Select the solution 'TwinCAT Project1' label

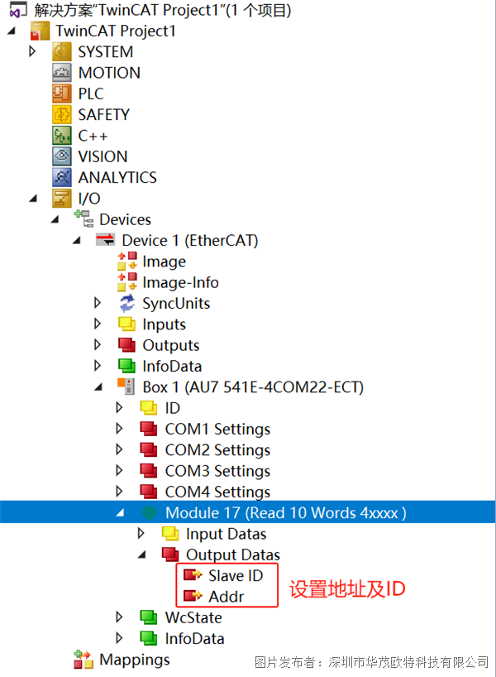(x=163, y=10)
